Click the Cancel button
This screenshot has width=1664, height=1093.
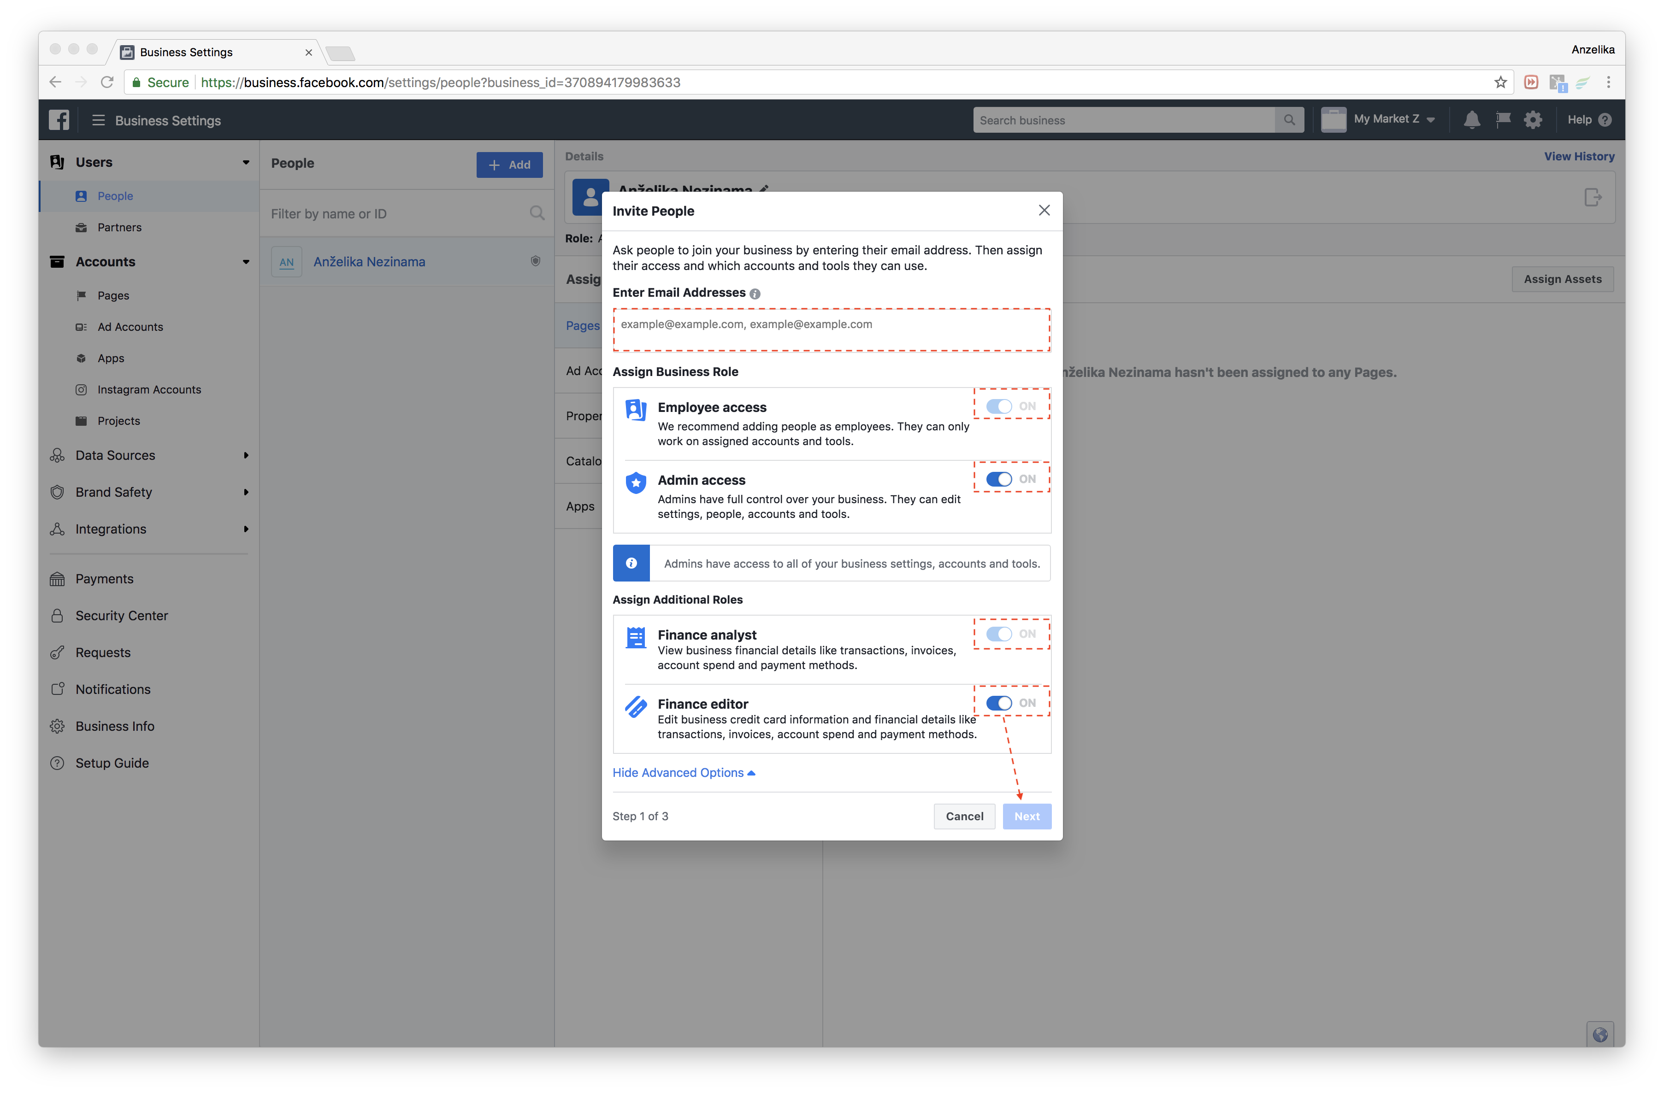pos(964,816)
